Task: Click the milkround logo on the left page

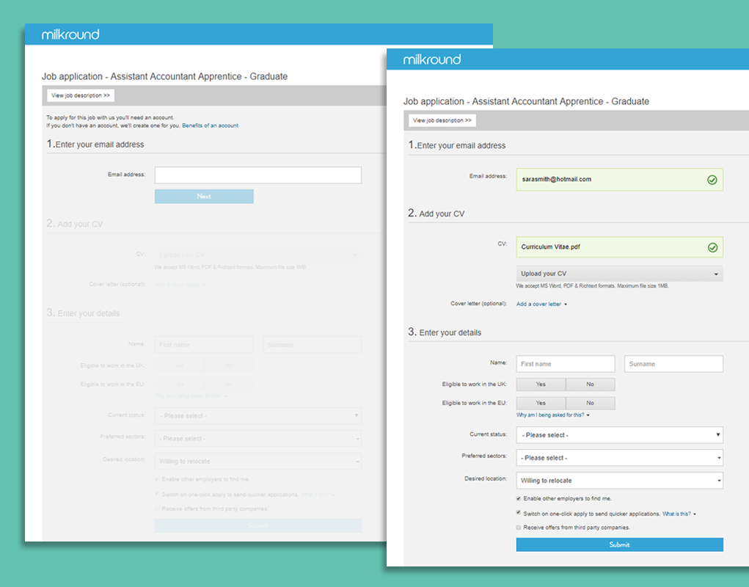Action: [x=70, y=34]
